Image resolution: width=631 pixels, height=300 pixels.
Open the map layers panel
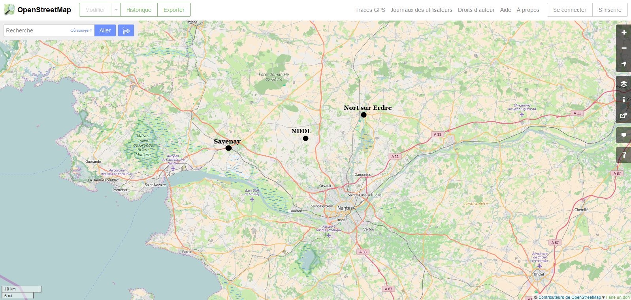pyautogui.click(x=624, y=84)
